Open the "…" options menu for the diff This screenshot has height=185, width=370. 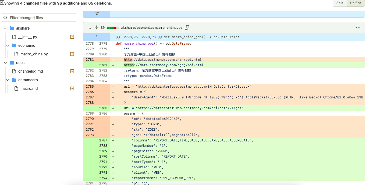tap(358, 27)
